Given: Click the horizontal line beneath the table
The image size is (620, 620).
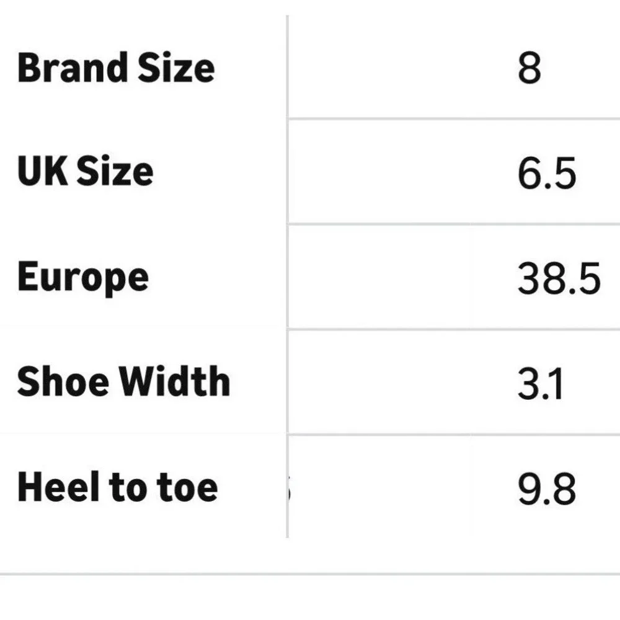Looking at the screenshot, I should [310, 573].
